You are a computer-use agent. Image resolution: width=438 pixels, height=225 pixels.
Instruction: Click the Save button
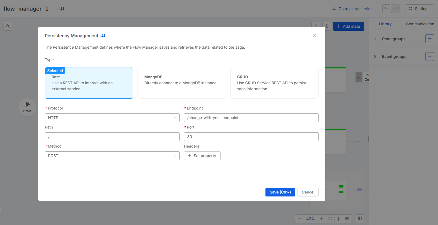click(x=280, y=192)
